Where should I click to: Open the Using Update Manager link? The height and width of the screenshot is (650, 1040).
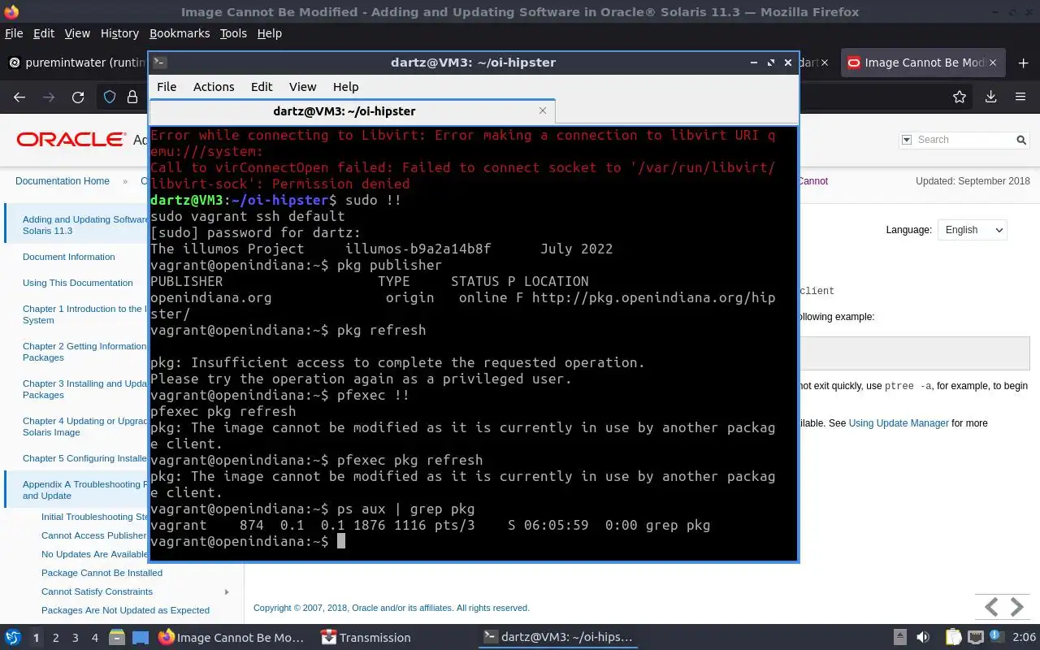coord(899,423)
